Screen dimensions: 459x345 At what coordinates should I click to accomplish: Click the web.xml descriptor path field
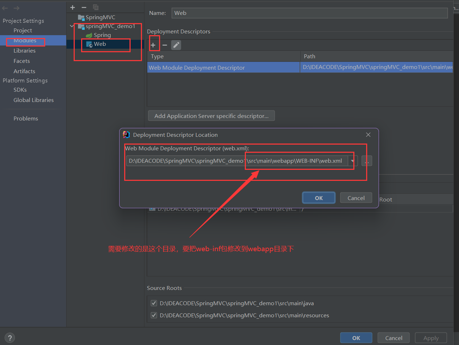click(237, 161)
